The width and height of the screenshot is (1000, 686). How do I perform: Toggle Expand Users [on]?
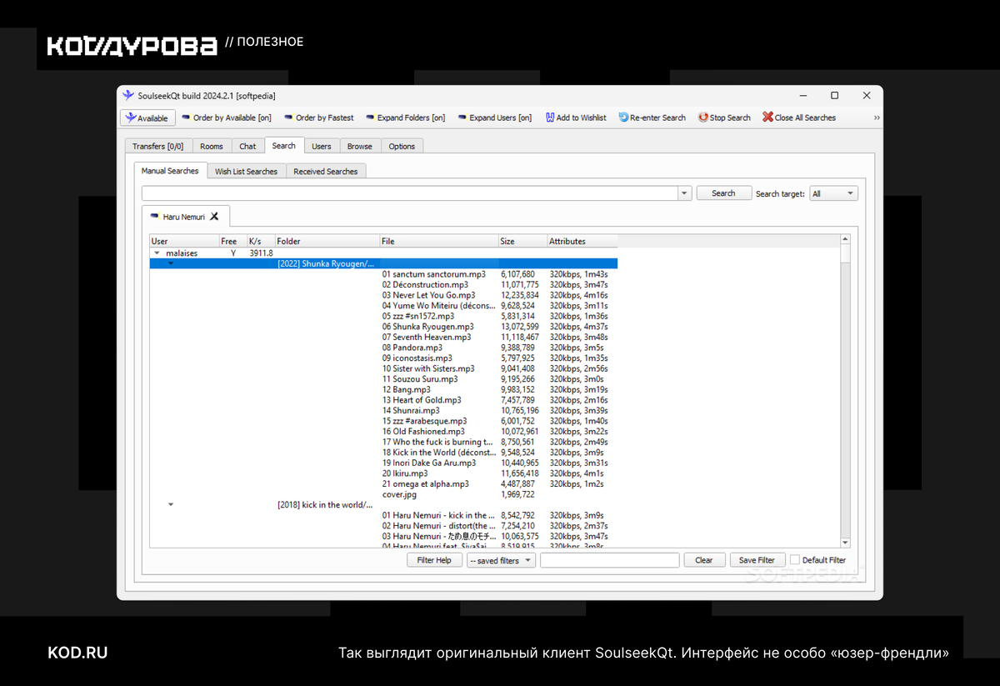click(494, 118)
